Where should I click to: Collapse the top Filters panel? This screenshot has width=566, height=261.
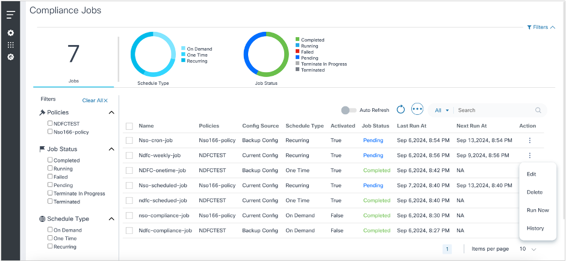[541, 27]
